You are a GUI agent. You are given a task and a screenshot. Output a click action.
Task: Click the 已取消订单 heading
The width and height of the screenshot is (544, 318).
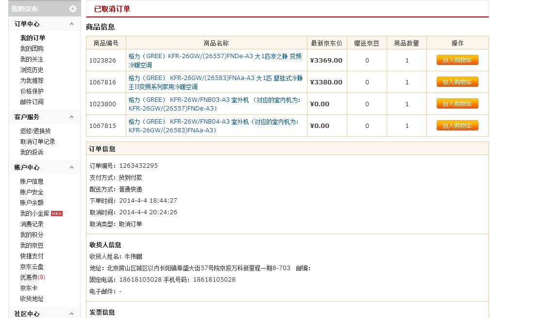coord(112,9)
